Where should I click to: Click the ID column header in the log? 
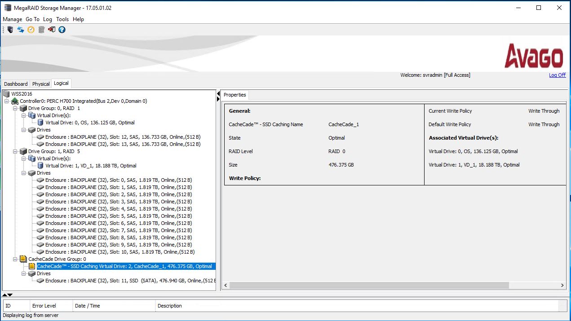tap(16, 306)
